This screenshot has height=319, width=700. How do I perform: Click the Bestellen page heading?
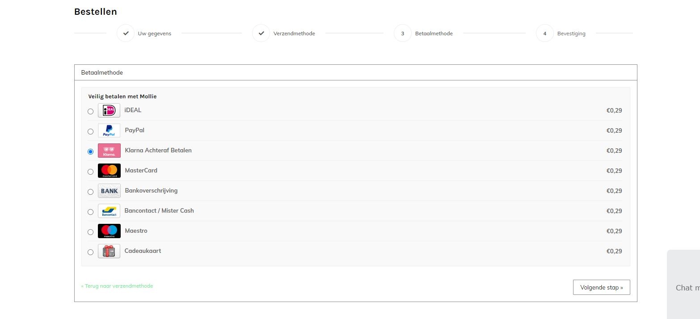96,12
